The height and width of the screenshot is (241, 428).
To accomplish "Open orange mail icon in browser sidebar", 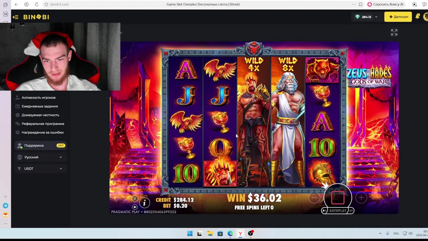I will [x=5, y=215].
